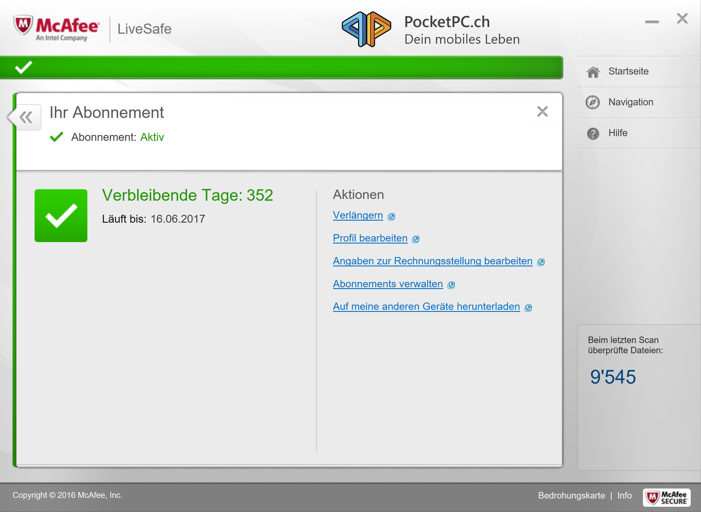Close the Ihr Abonnement panel
The image size is (701, 512).
tap(542, 111)
